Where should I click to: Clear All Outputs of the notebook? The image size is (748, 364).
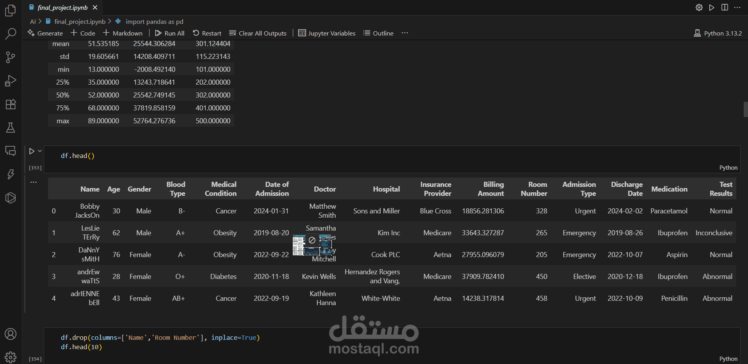click(x=258, y=33)
